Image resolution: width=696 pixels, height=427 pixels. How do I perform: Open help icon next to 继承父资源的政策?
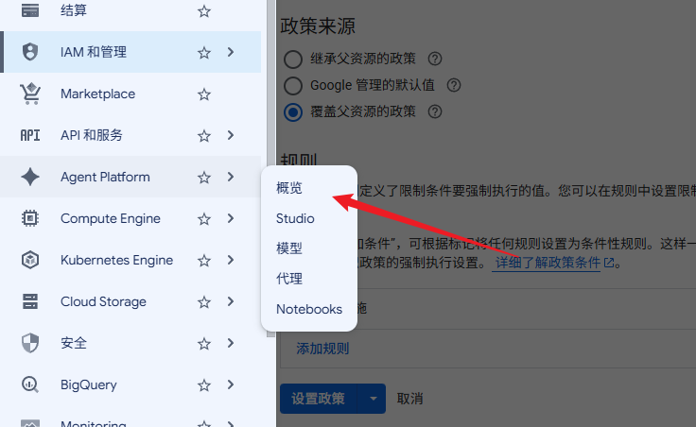point(435,59)
